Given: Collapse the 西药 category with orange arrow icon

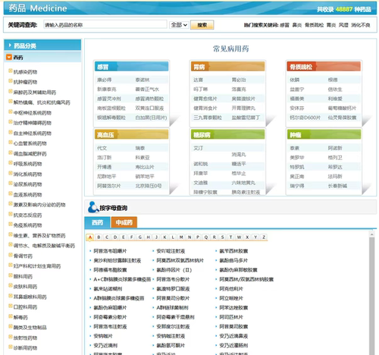Looking at the screenshot, I should tap(9, 57).
